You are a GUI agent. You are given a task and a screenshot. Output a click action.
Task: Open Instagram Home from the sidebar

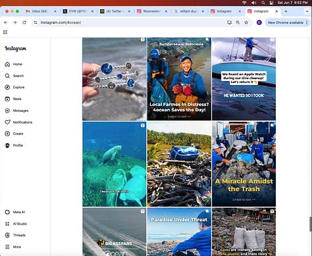coord(13,64)
